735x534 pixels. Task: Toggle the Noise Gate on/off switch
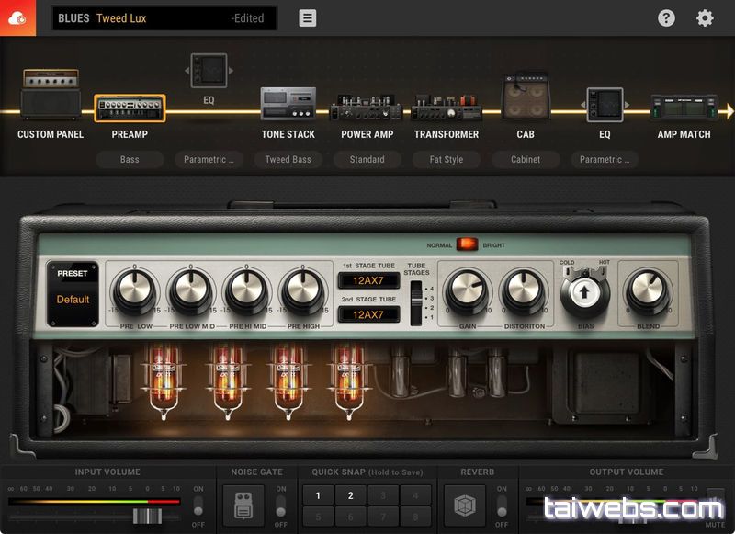pos(281,506)
